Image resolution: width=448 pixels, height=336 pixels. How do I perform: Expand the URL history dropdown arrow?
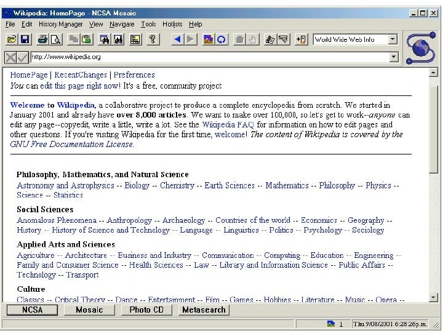tap(394, 57)
